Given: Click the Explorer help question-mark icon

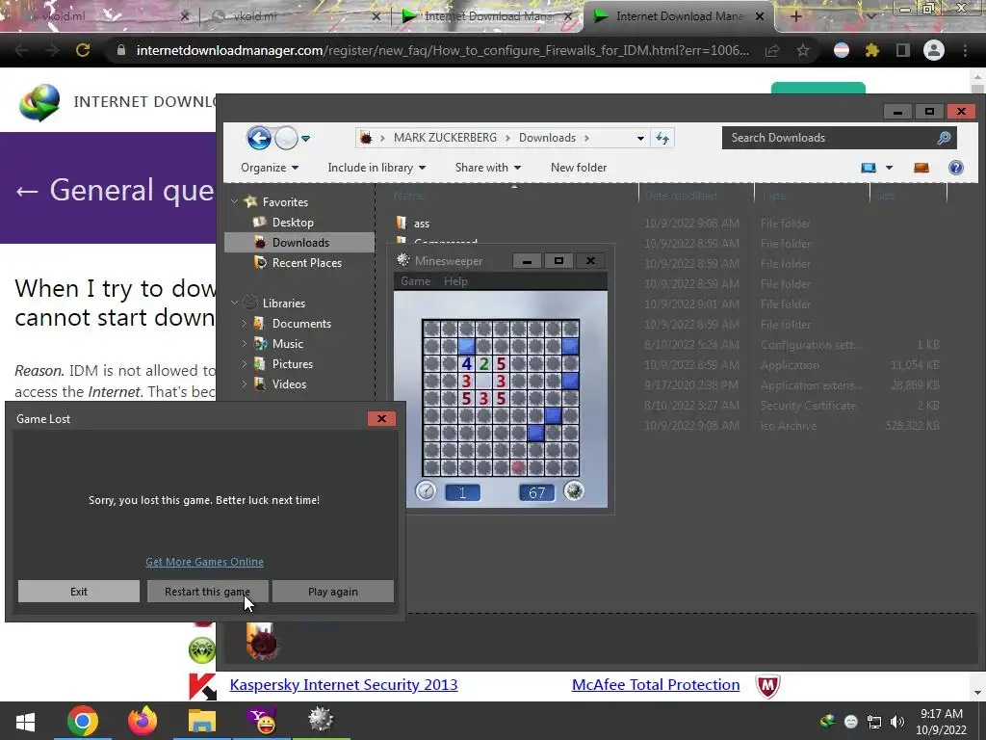Looking at the screenshot, I should click(x=956, y=168).
